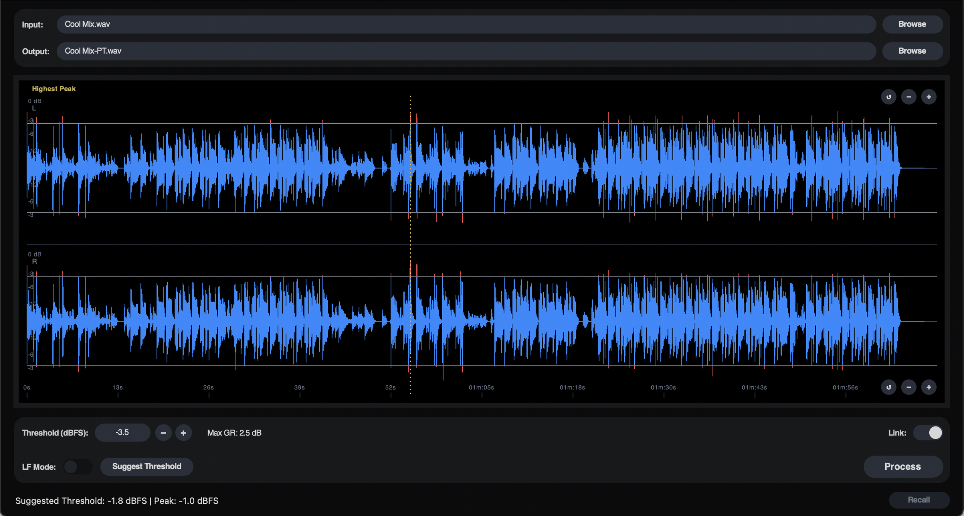This screenshot has height=516, width=964.
Task: Click the Browse button for Input file
Action: (912, 24)
